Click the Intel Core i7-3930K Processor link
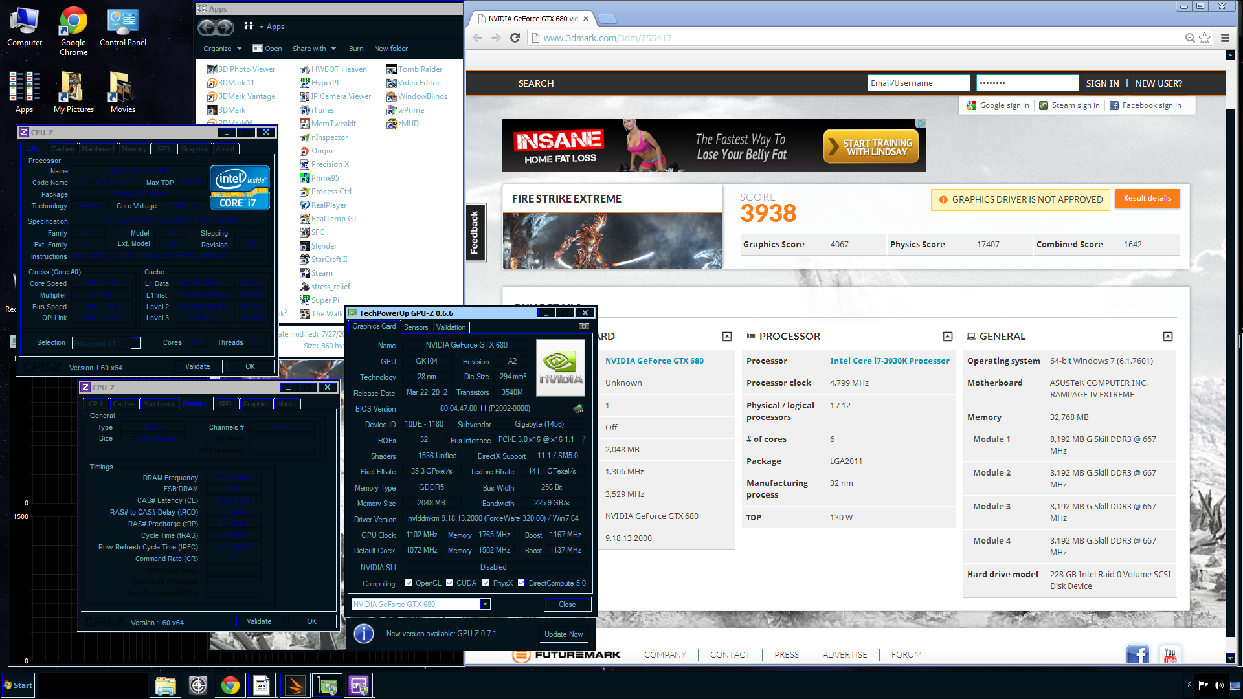Screen dimensions: 1243x699 click(890, 361)
